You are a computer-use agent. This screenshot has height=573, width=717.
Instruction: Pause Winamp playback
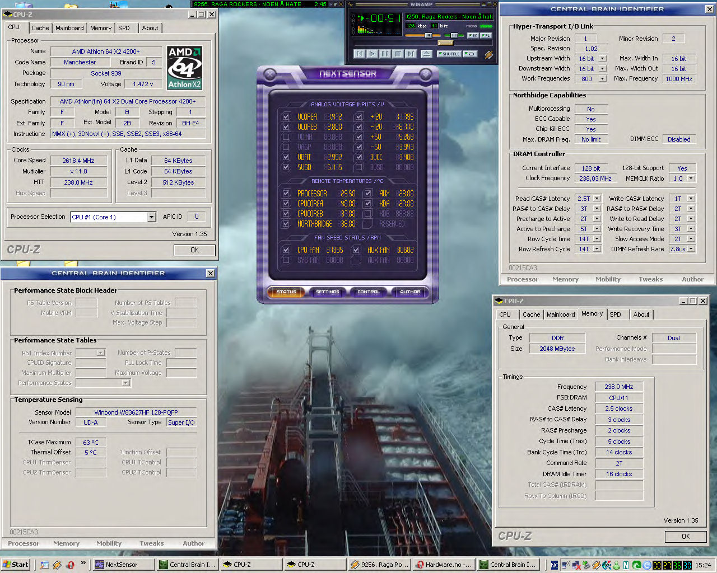385,54
